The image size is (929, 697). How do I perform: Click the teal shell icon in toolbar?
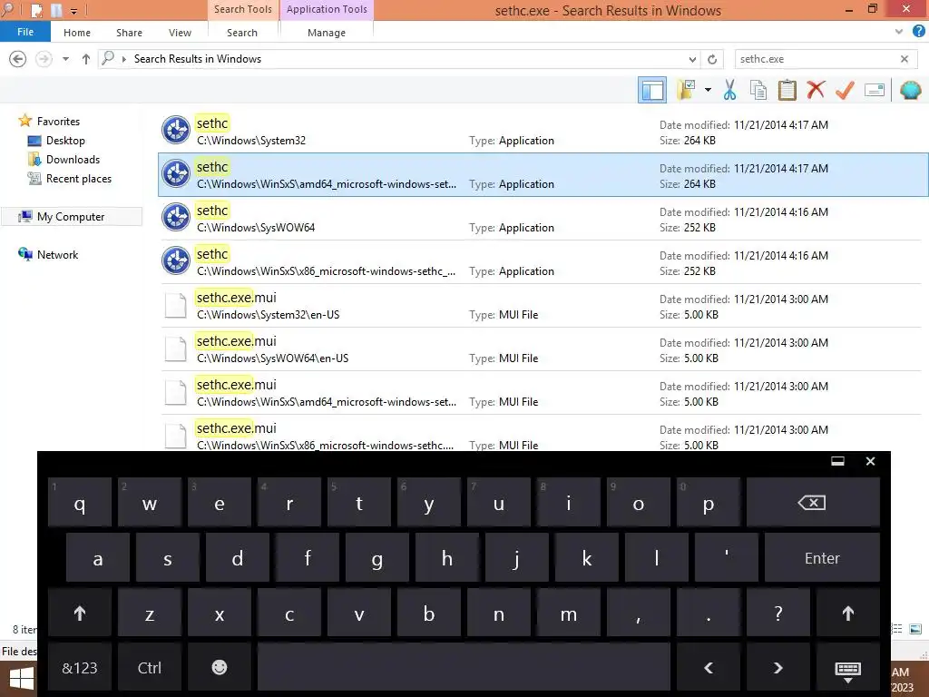911,90
